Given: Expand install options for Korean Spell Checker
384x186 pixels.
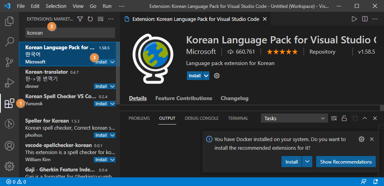Looking at the screenshot, I should [x=113, y=104].
